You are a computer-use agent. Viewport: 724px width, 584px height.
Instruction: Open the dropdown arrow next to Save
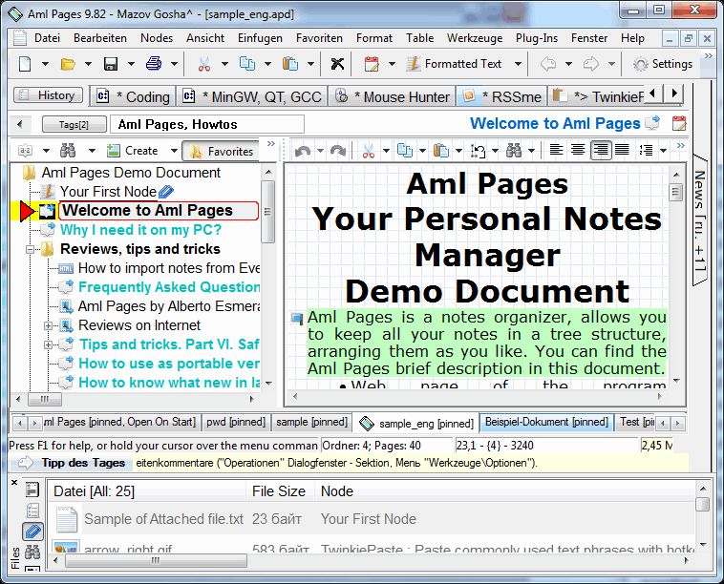(x=131, y=64)
